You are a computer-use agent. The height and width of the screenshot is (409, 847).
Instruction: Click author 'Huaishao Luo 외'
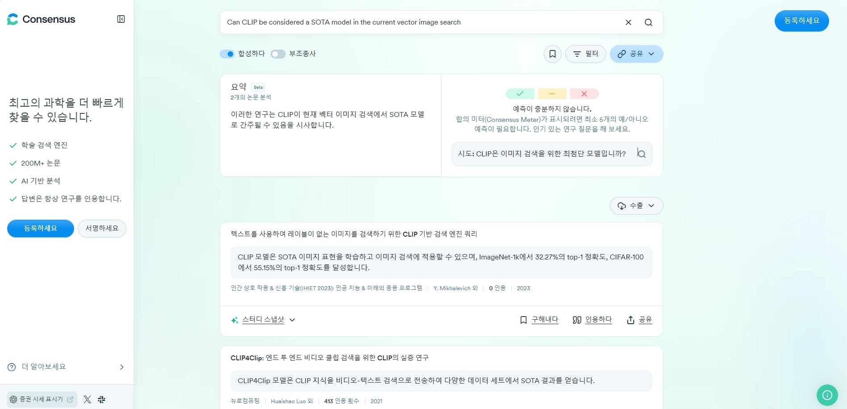click(292, 401)
